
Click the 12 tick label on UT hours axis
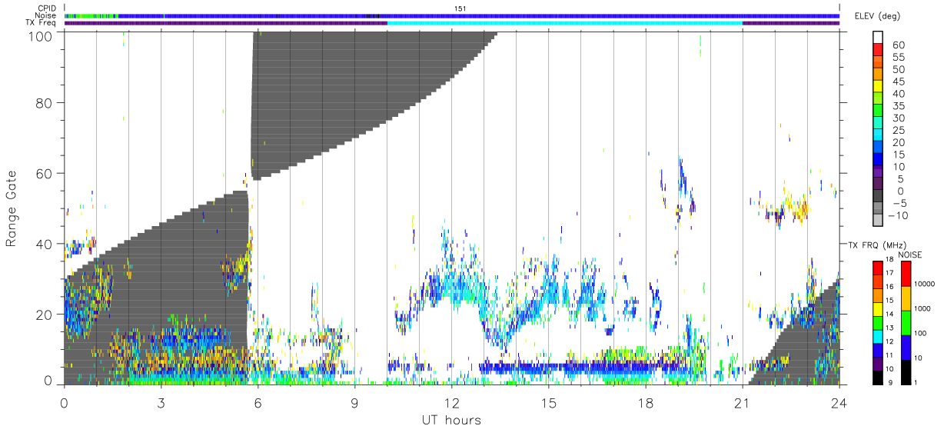(x=451, y=401)
